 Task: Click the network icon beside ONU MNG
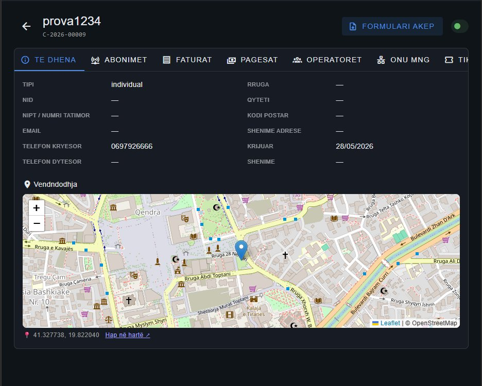[x=381, y=60]
